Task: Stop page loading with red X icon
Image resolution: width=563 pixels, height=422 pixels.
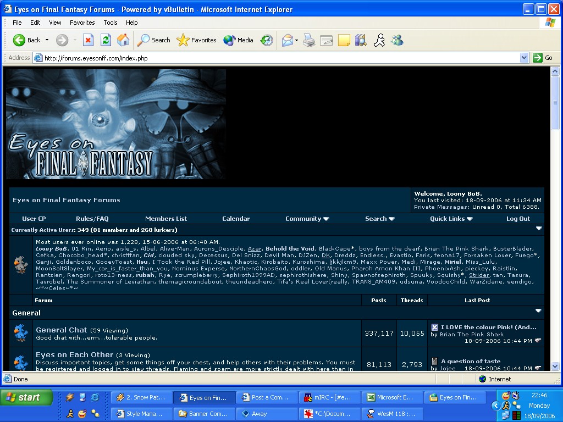Action: (x=88, y=40)
